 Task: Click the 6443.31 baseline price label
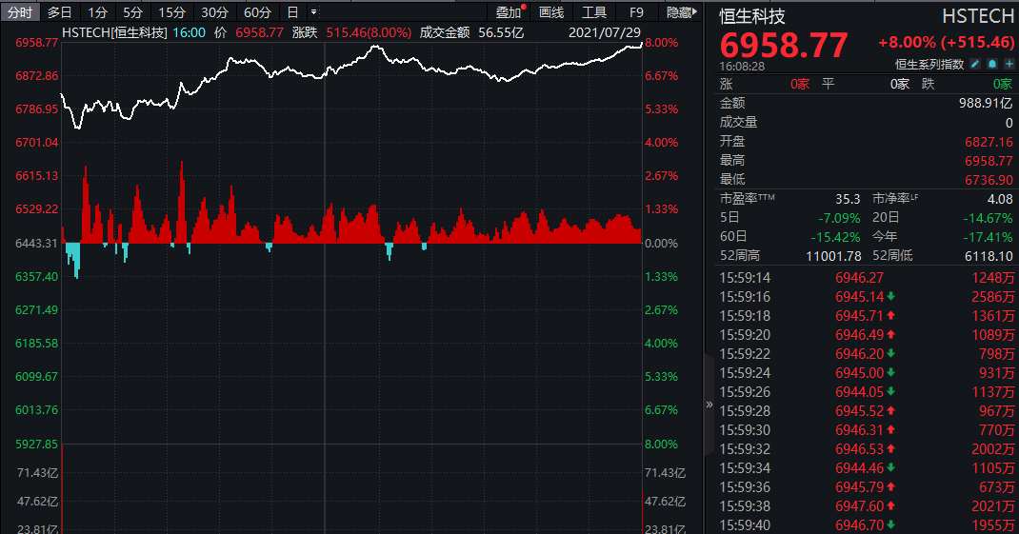tap(36, 243)
